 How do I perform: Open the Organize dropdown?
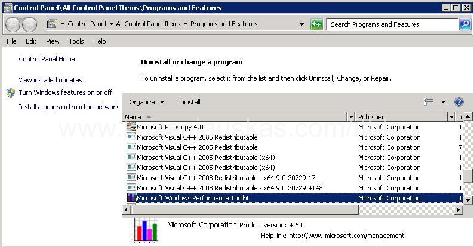click(x=147, y=102)
